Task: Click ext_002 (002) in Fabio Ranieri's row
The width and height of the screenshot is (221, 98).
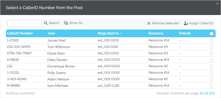Action: (109, 60)
